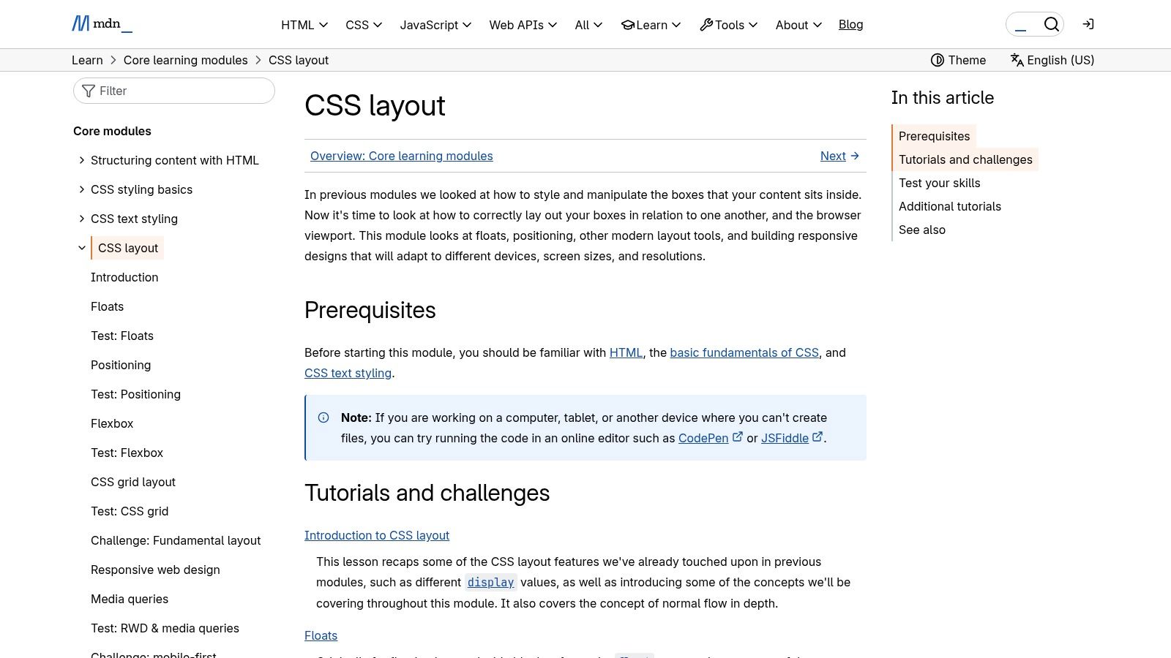Collapse the CSS layout section in sidebar

pos(82,247)
